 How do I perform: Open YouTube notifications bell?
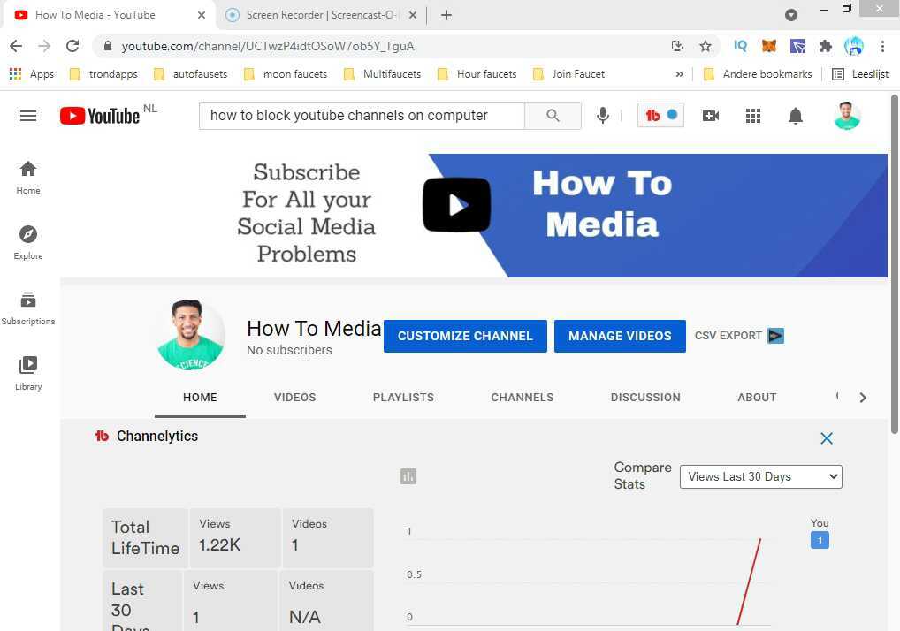pyautogui.click(x=795, y=115)
